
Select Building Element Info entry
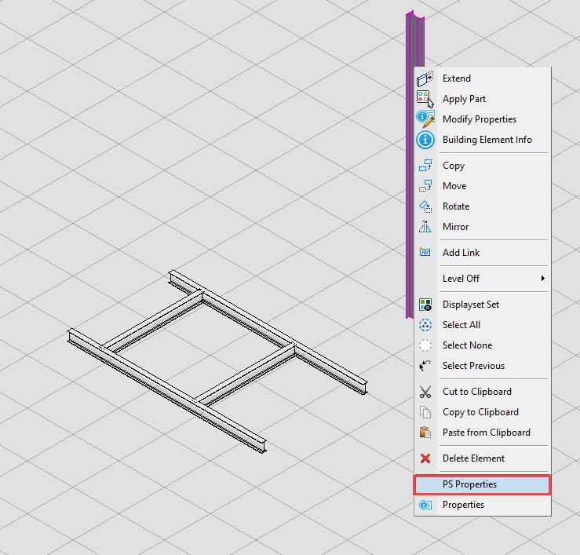tap(483, 140)
